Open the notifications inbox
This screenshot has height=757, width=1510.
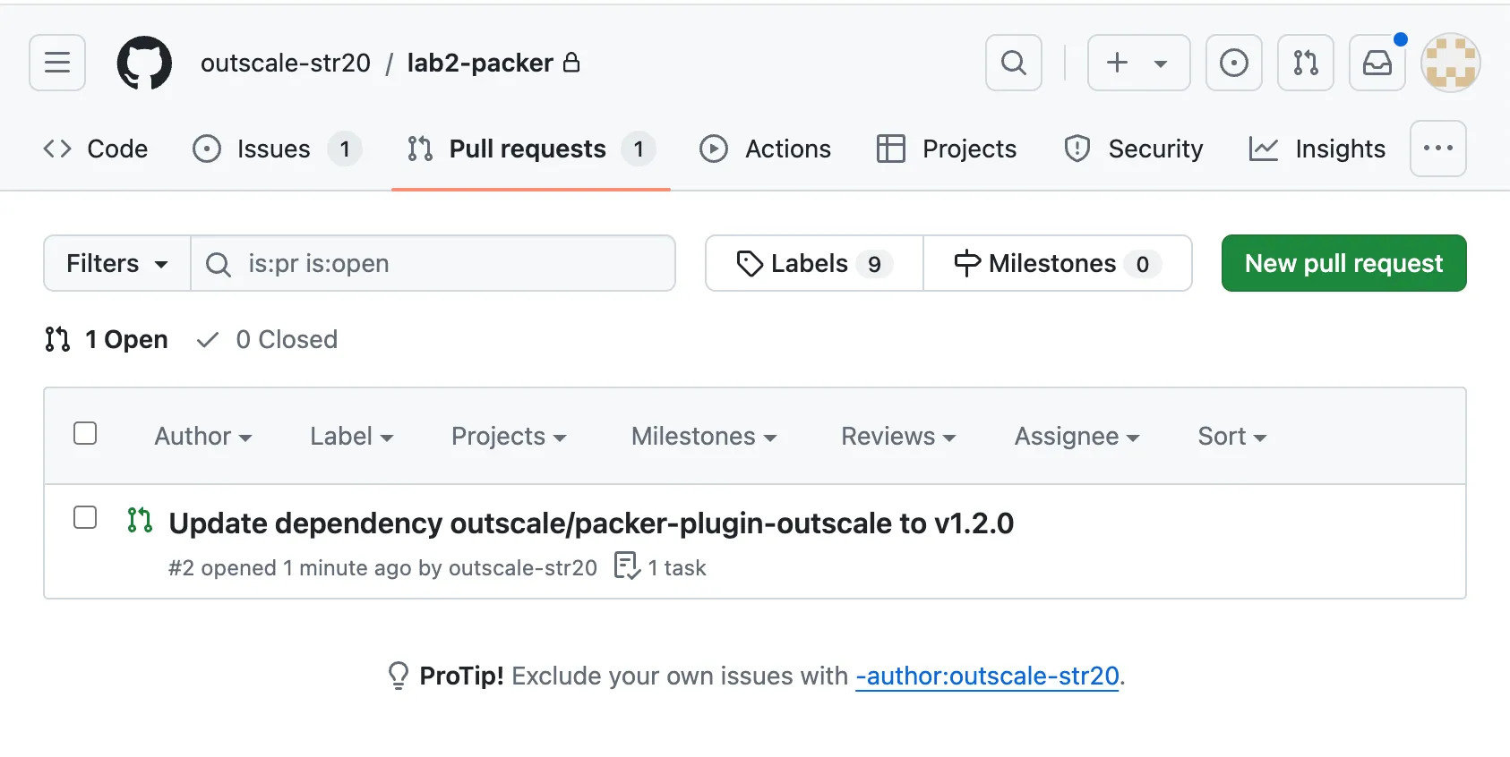tap(1377, 63)
